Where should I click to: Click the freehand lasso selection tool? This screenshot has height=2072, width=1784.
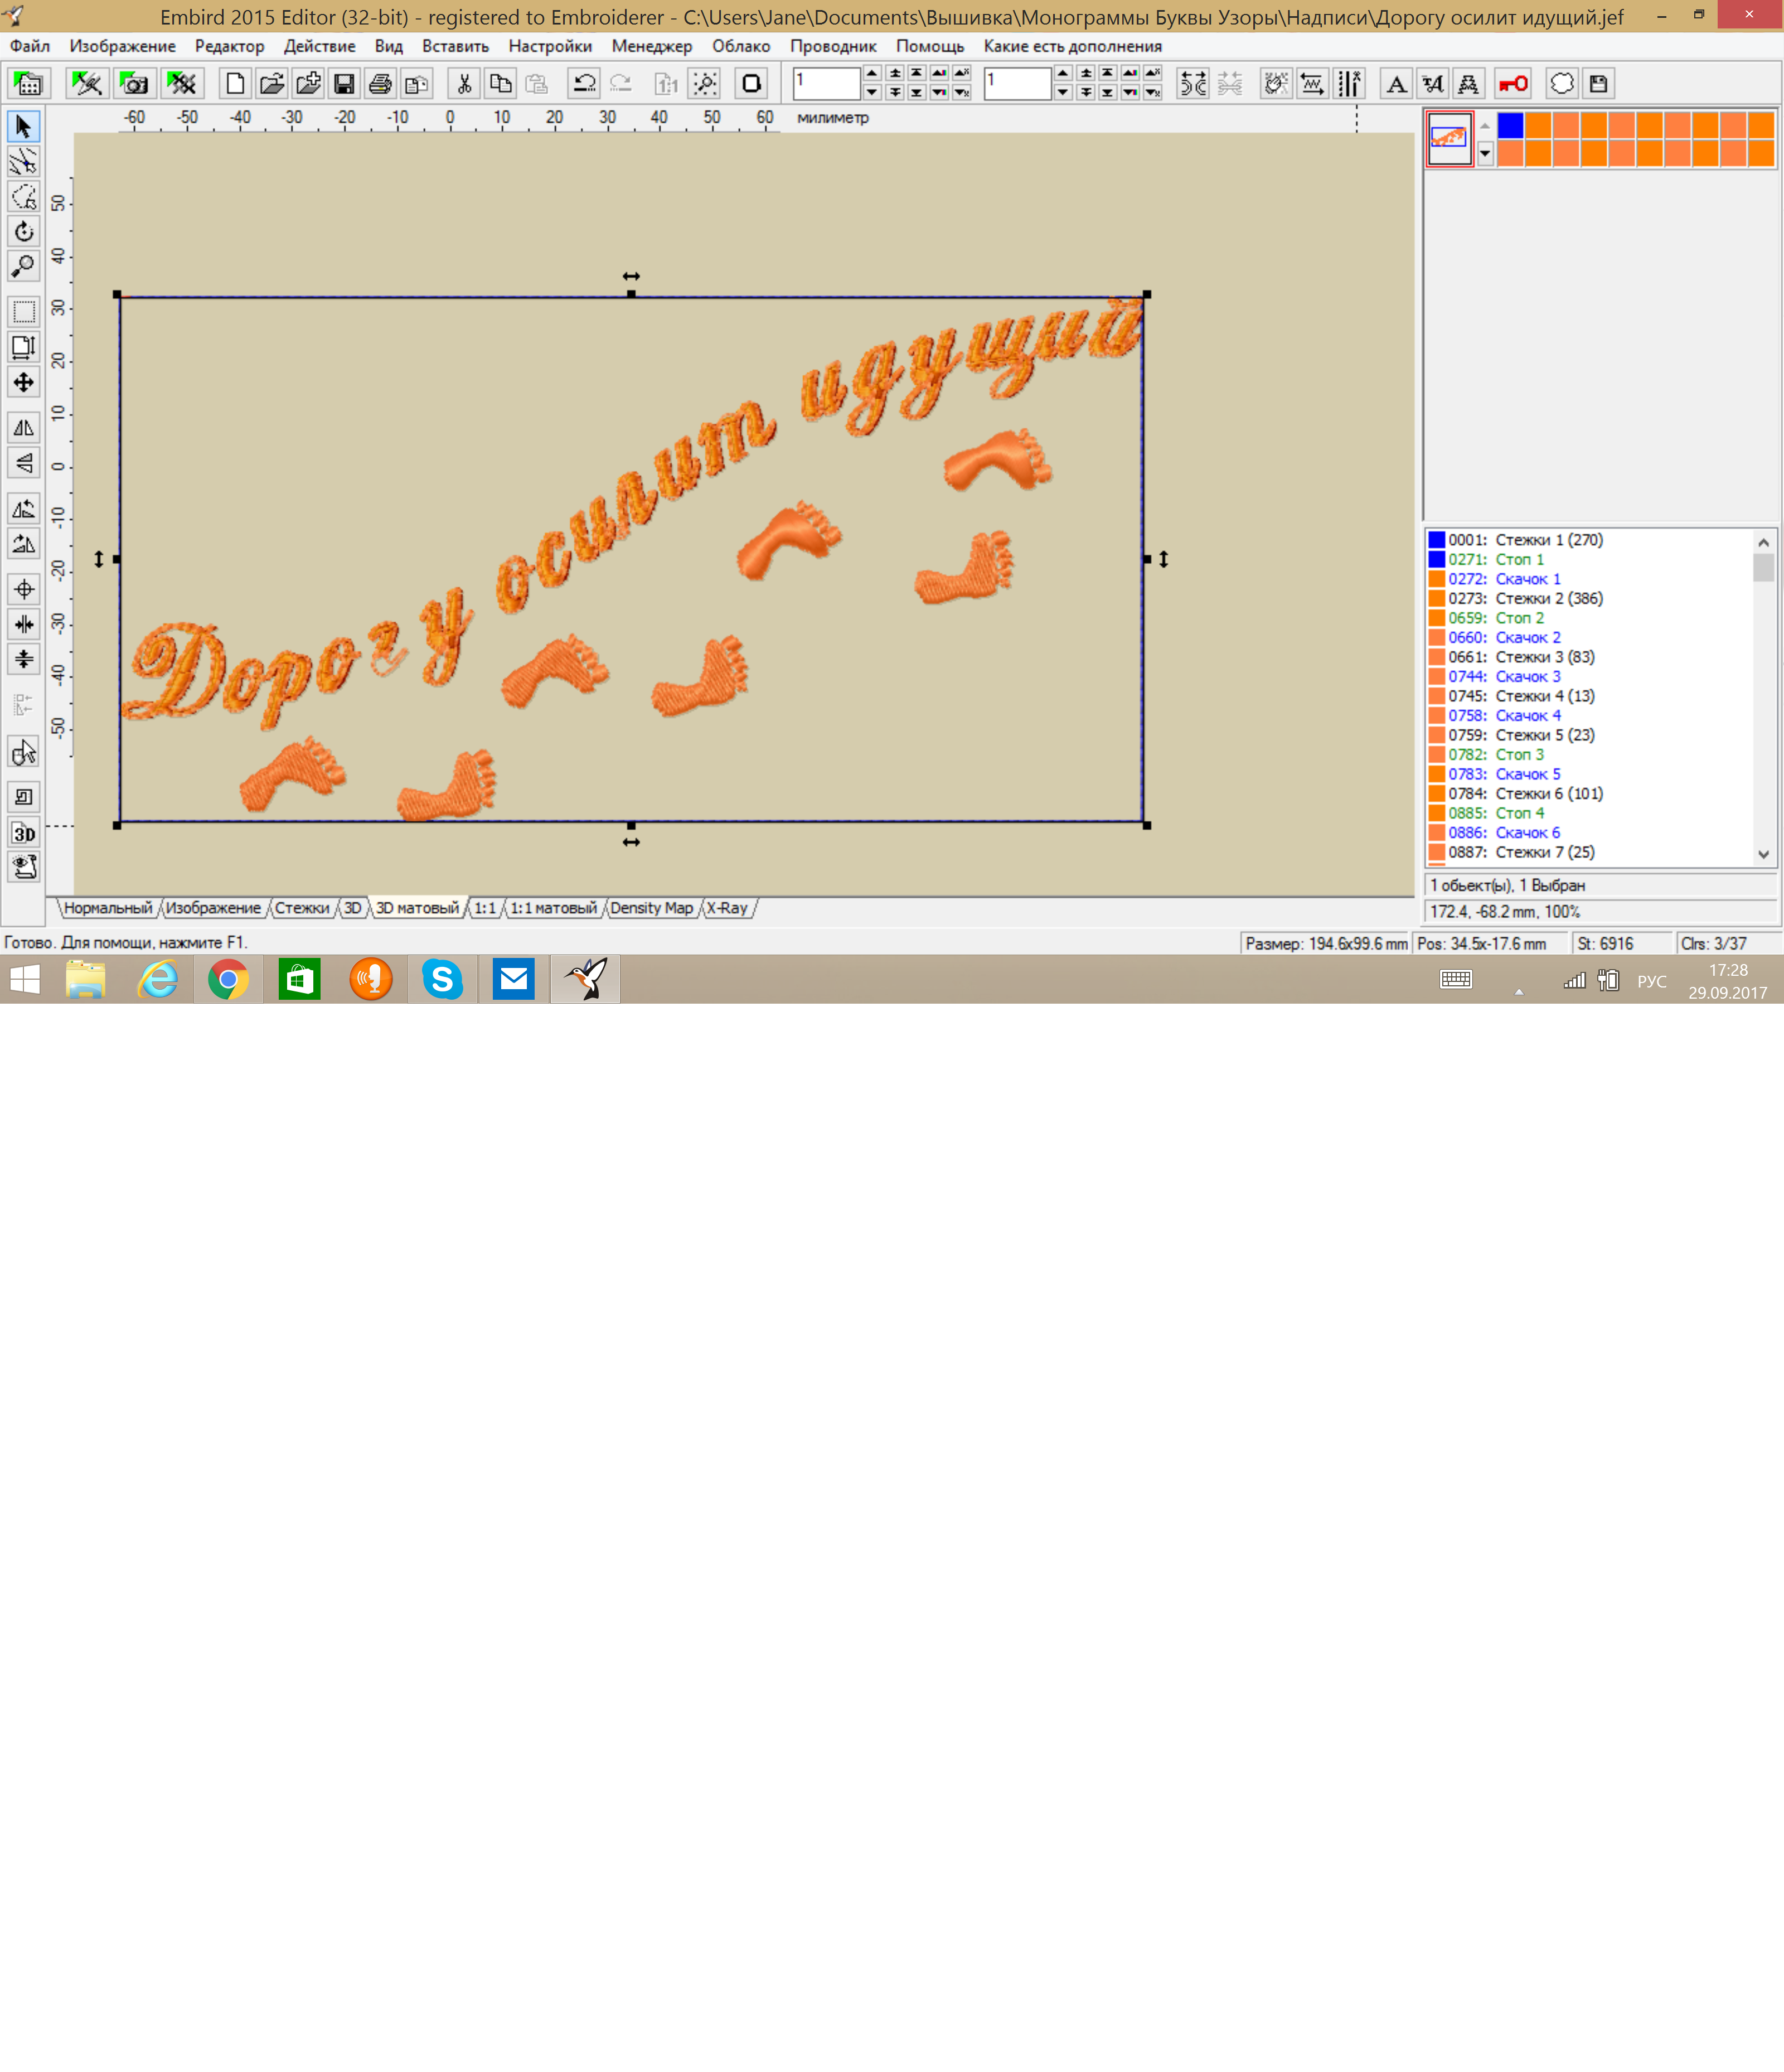coord(23,196)
